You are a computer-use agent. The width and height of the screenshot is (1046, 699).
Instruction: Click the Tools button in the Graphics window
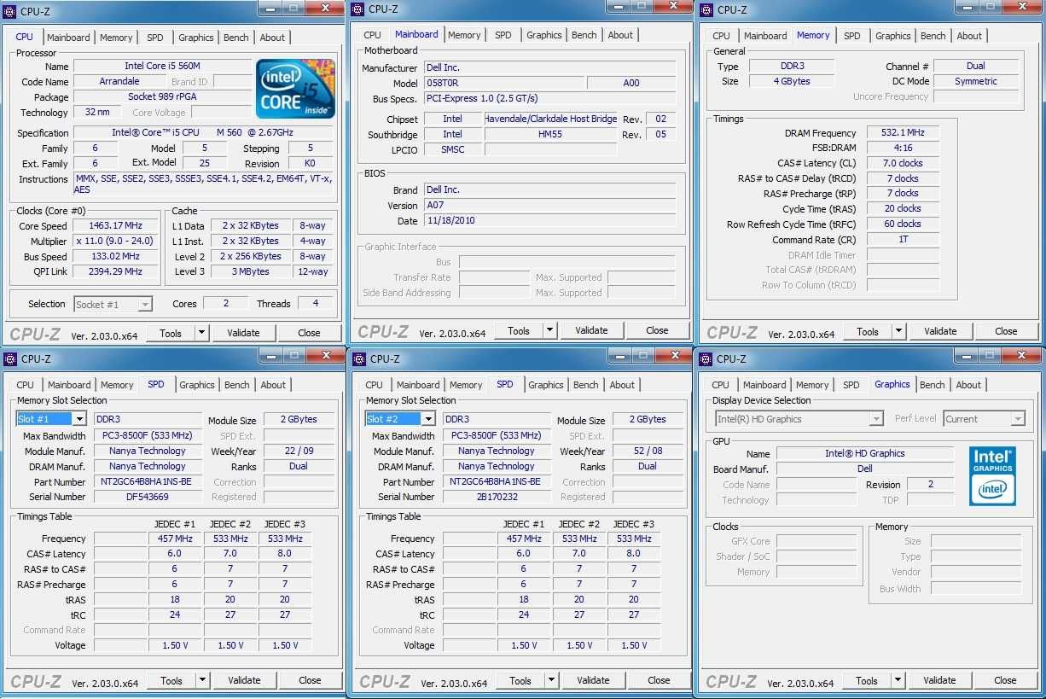[867, 680]
